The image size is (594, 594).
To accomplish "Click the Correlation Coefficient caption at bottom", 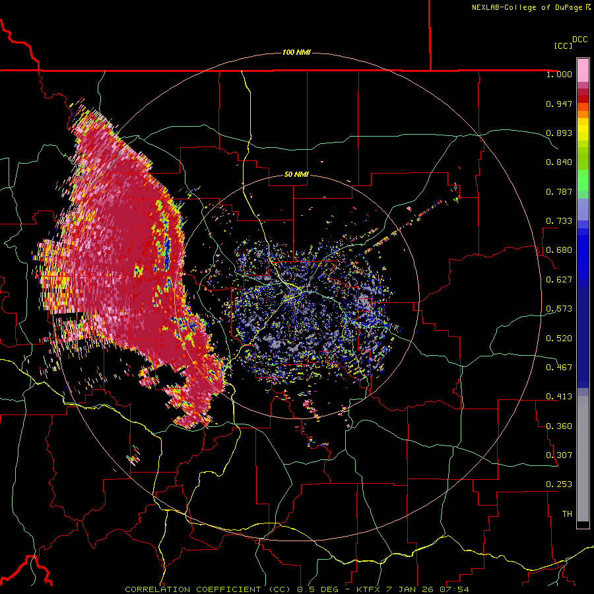I will tap(296, 589).
